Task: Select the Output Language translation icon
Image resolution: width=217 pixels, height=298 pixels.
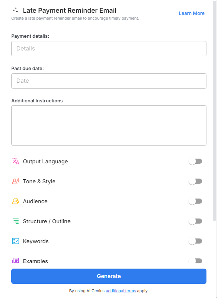Action: click(x=15, y=161)
